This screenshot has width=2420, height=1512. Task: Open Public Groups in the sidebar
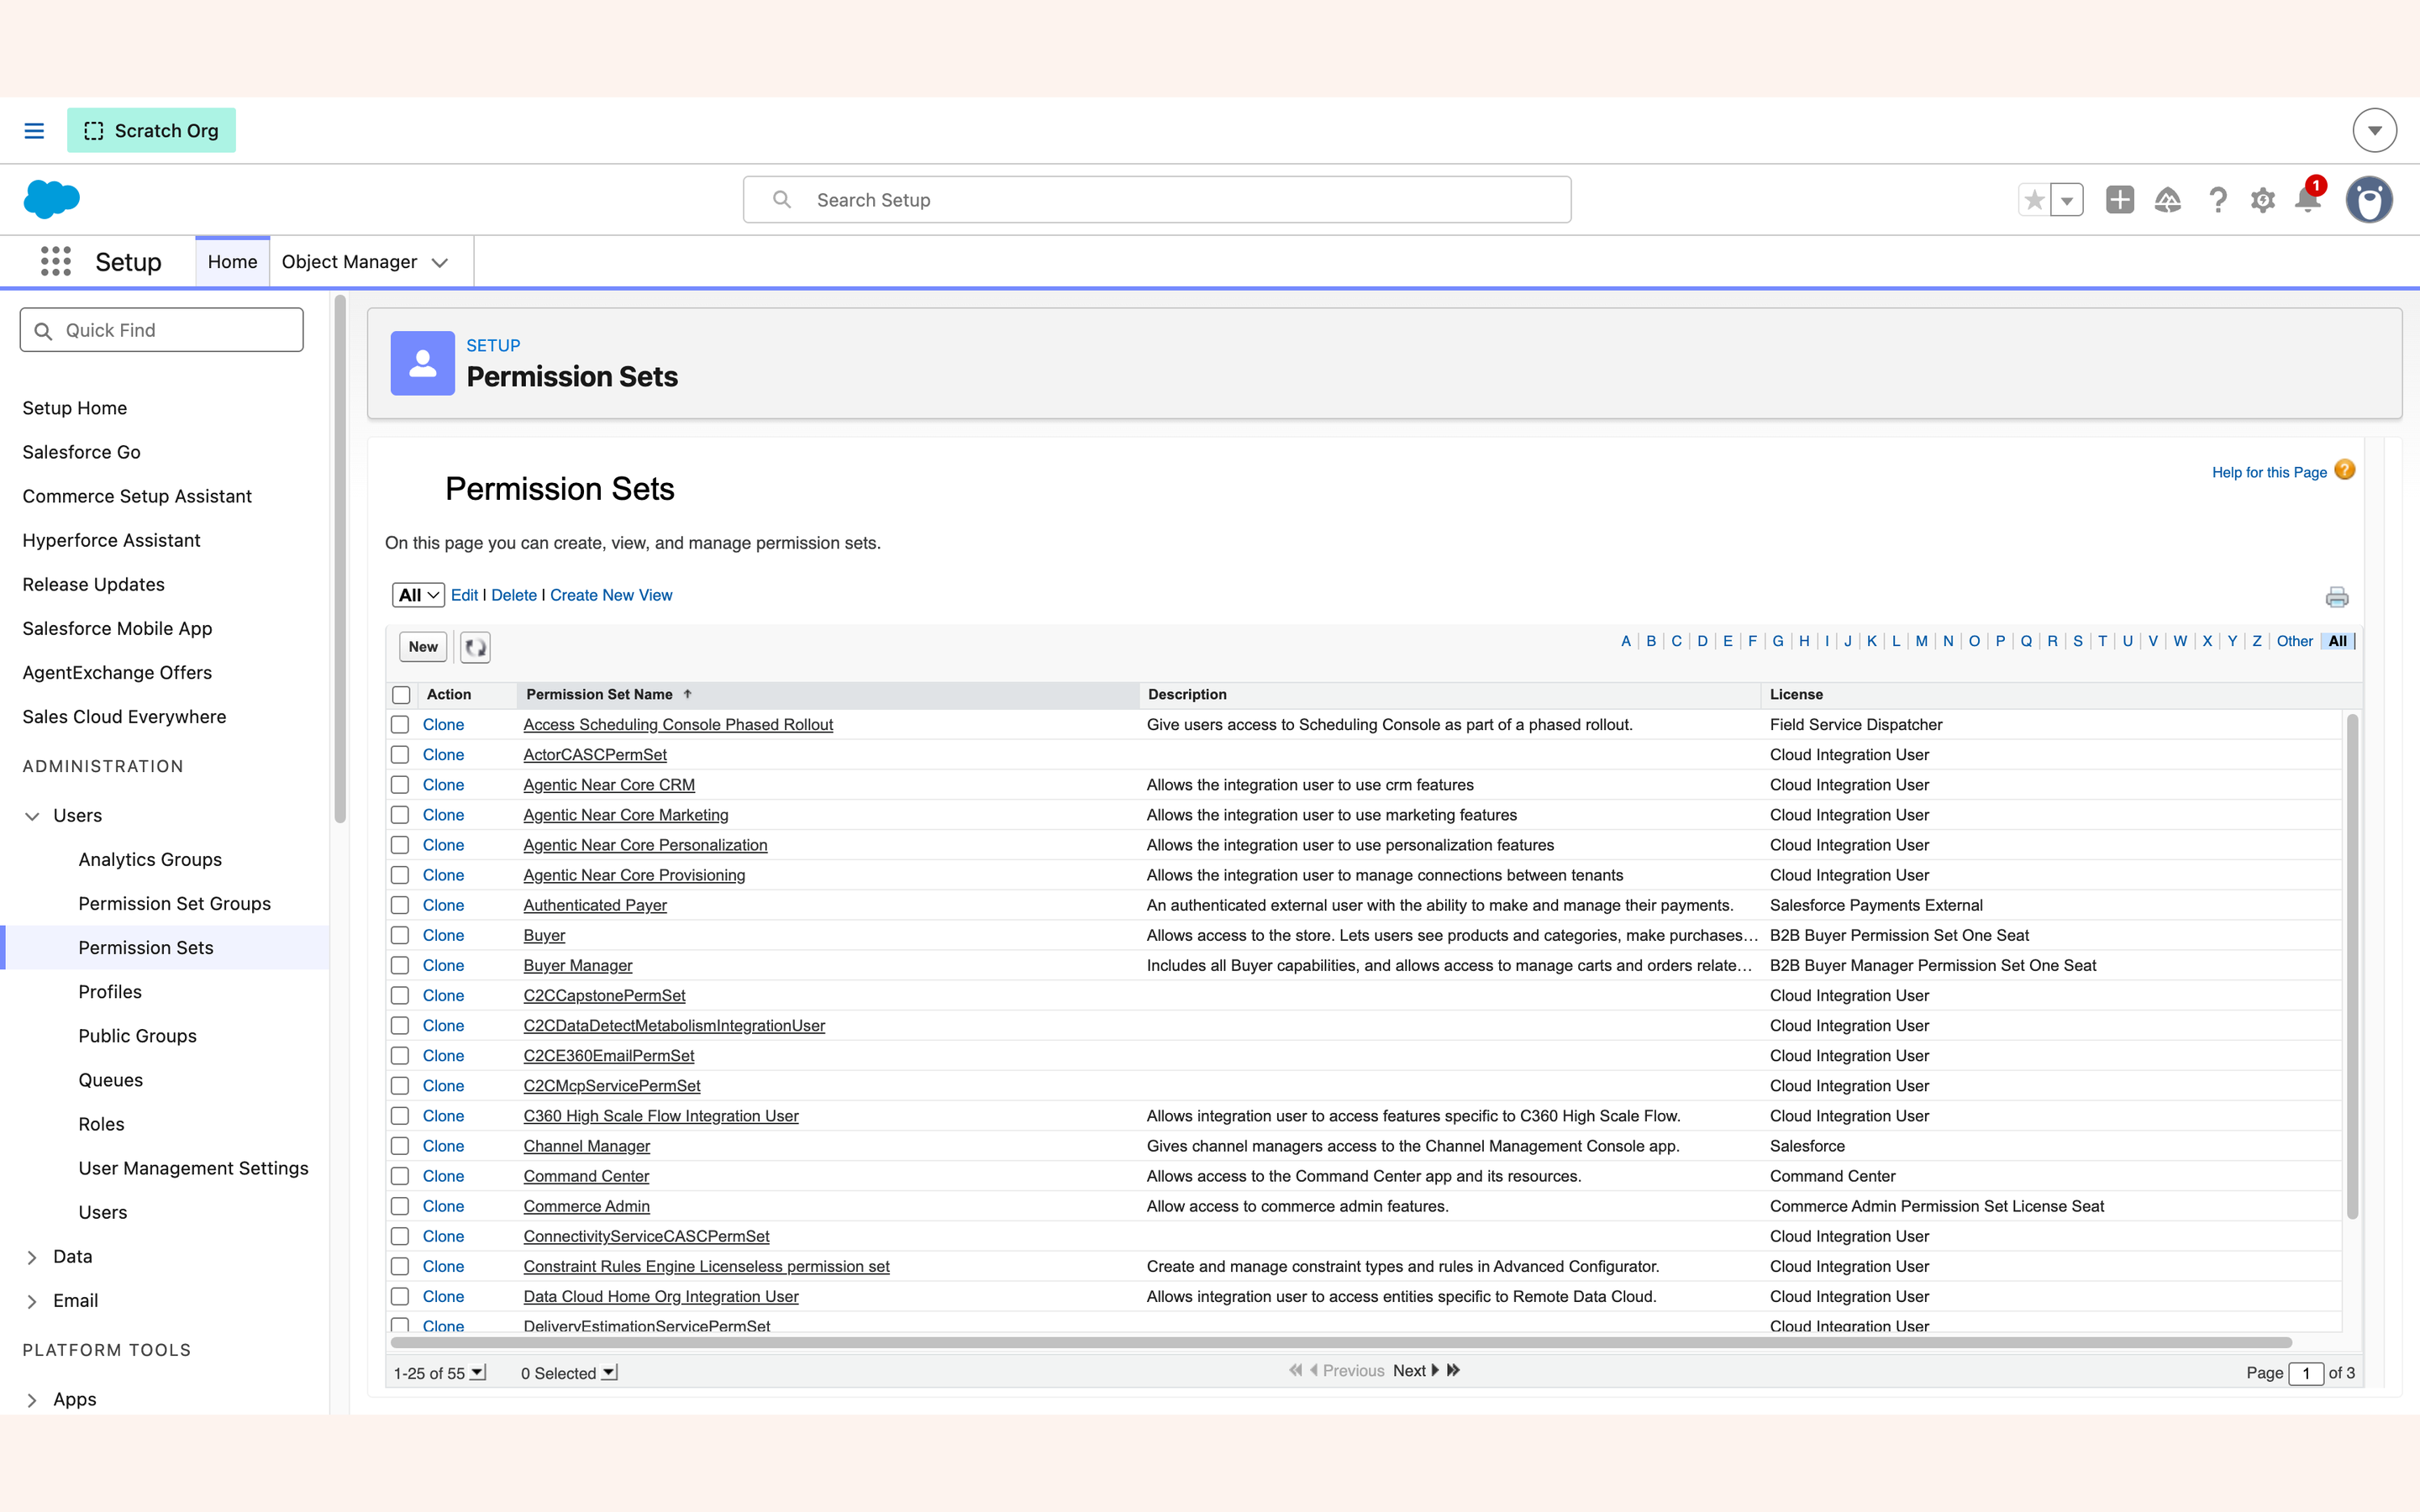(x=137, y=1036)
